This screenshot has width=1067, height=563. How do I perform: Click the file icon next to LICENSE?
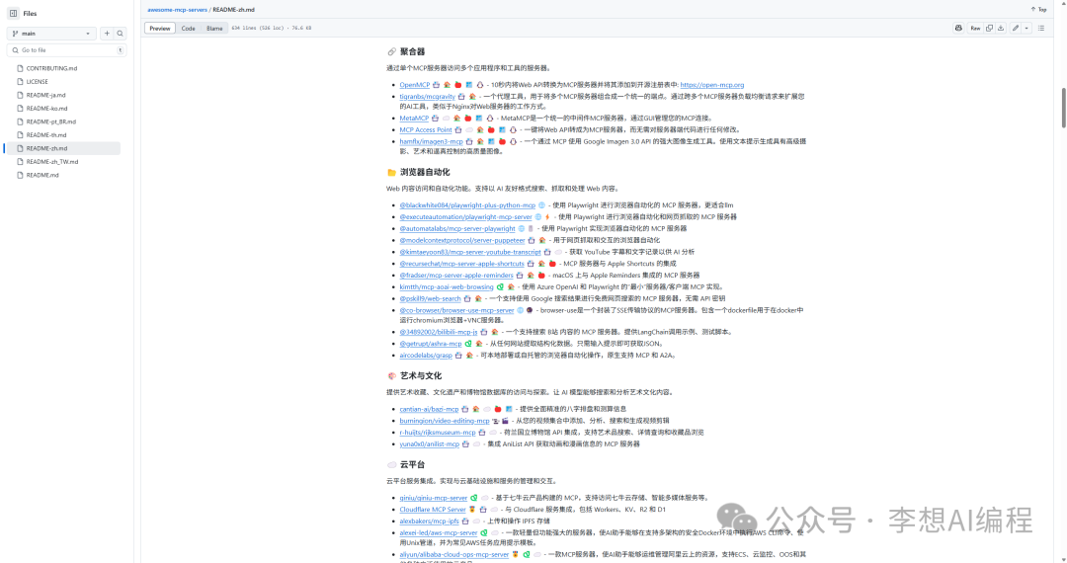tap(21, 82)
